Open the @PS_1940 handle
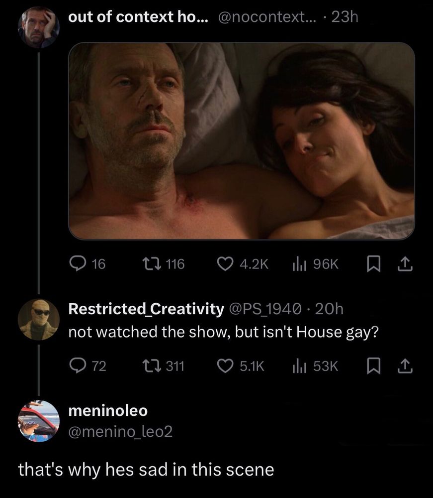Viewport: 433px width, 498px height. (x=264, y=309)
